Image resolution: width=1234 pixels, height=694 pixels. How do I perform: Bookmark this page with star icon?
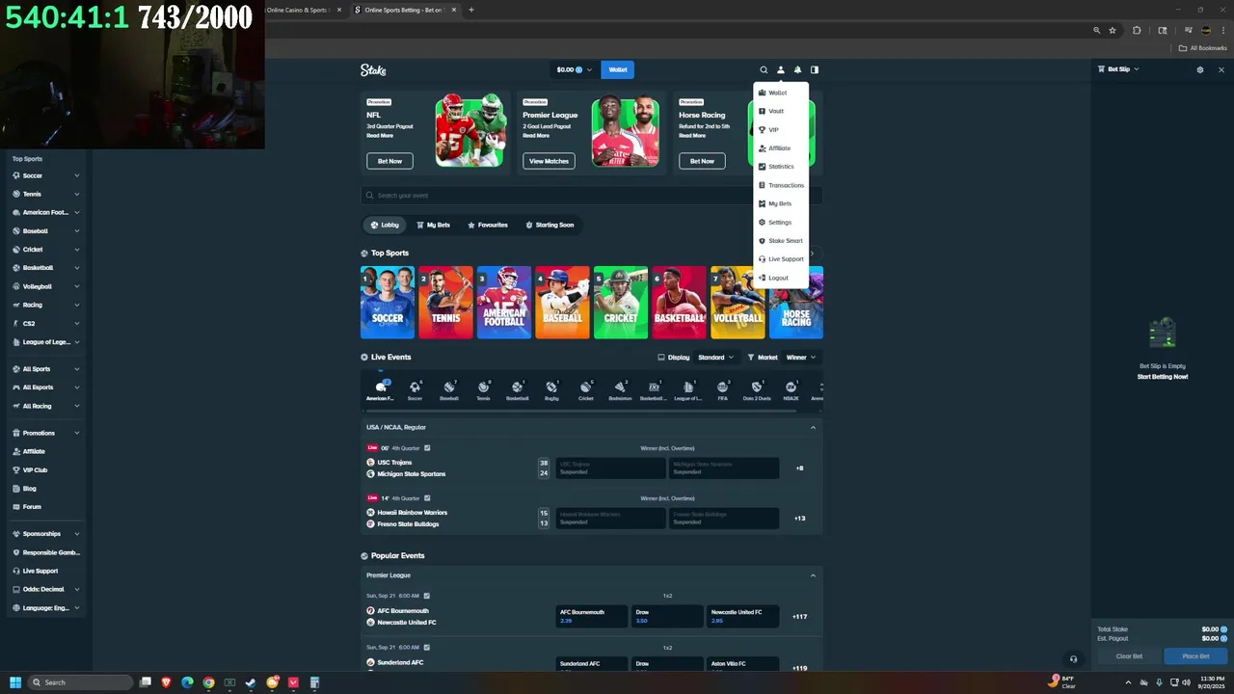tap(1113, 30)
